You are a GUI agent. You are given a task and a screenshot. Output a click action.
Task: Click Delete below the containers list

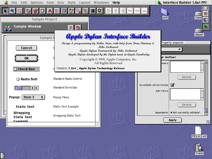pyautogui.click(x=187, y=77)
